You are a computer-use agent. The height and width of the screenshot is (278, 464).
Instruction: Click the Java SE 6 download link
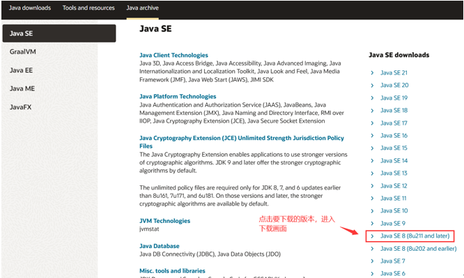click(393, 274)
